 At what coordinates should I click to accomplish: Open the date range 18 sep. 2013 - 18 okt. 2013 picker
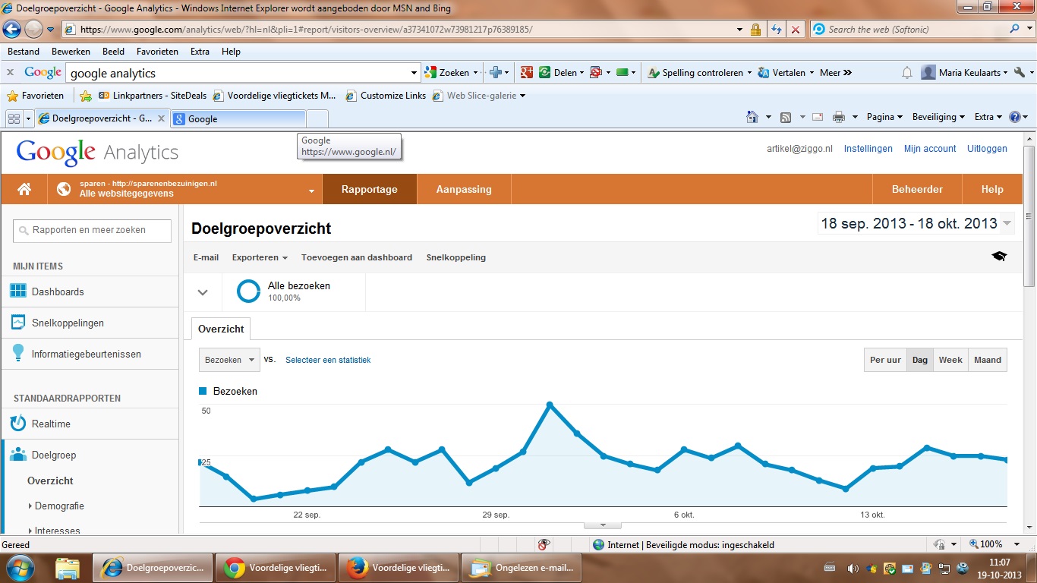click(916, 223)
